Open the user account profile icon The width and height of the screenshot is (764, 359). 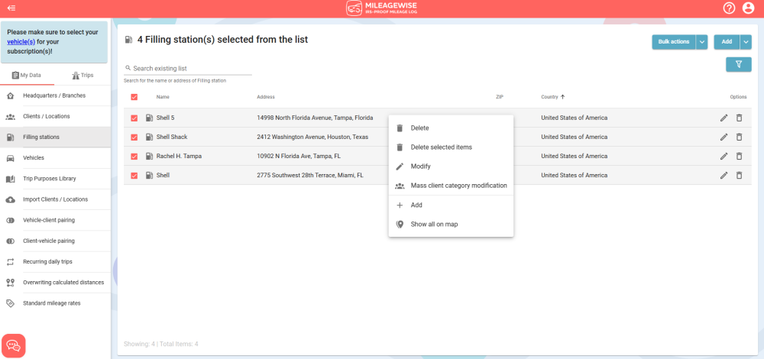[748, 8]
